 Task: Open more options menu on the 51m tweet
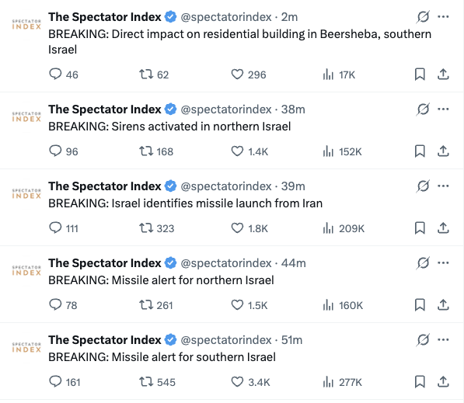tap(443, 340)
